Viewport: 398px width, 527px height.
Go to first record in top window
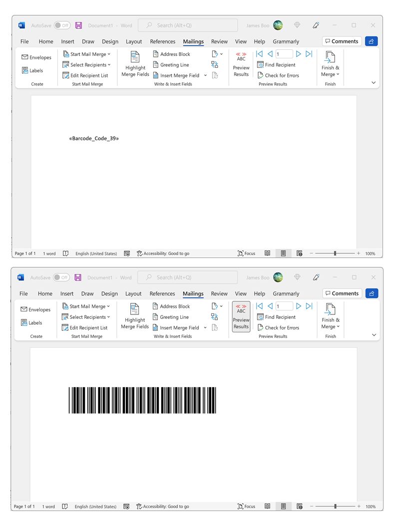point(259,54)
